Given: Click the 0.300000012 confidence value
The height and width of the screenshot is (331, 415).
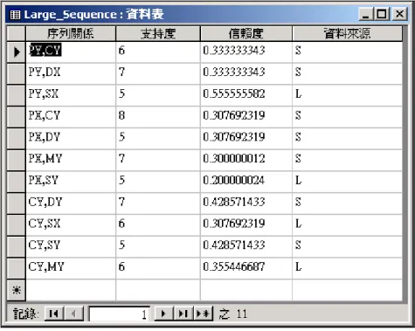Looking at the screenshot, I should [x=246, y=160].
